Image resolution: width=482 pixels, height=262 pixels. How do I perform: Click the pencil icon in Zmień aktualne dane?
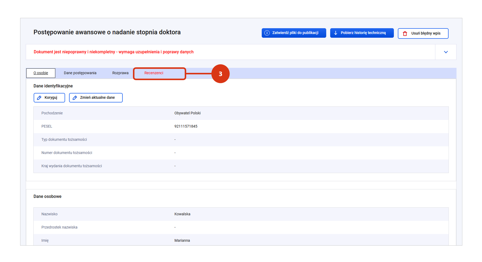(x=75, y=98)
